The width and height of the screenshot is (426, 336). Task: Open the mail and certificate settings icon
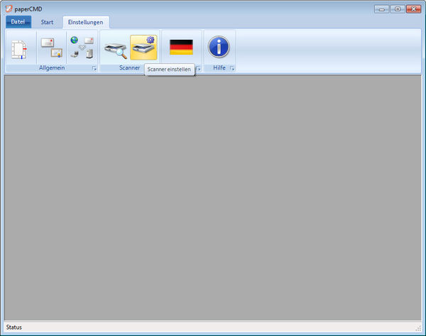(52, 48)
